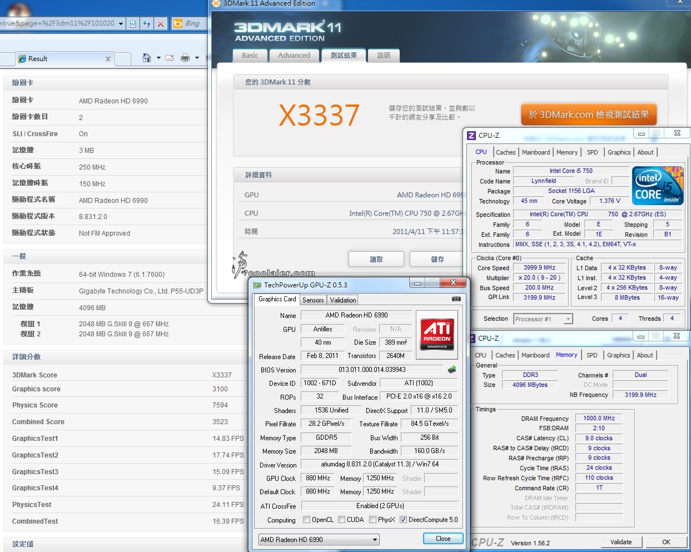Click the orange Bing logo icon

(x=178, y=23)
